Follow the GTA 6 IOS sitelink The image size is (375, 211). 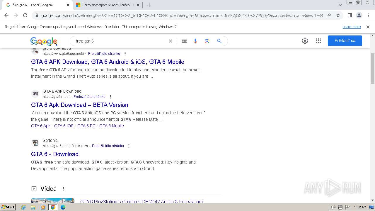(x=64, y=126)
